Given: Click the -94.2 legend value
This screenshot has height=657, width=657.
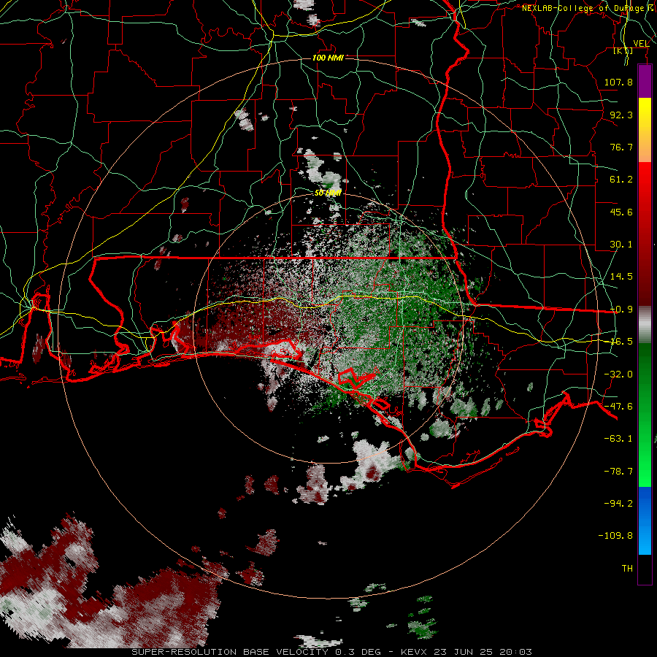Looking at the screenshot, I should pyautogui.click(x=618, y=503).
